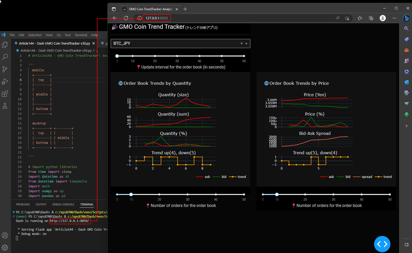Click the blue Dash debug menu button
The height and width of the screenshot is (253, 412).
coord(382,244)
